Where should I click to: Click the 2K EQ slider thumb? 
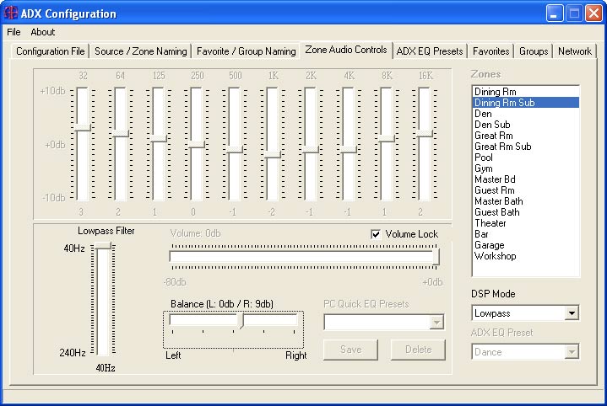tap(311, 149)
